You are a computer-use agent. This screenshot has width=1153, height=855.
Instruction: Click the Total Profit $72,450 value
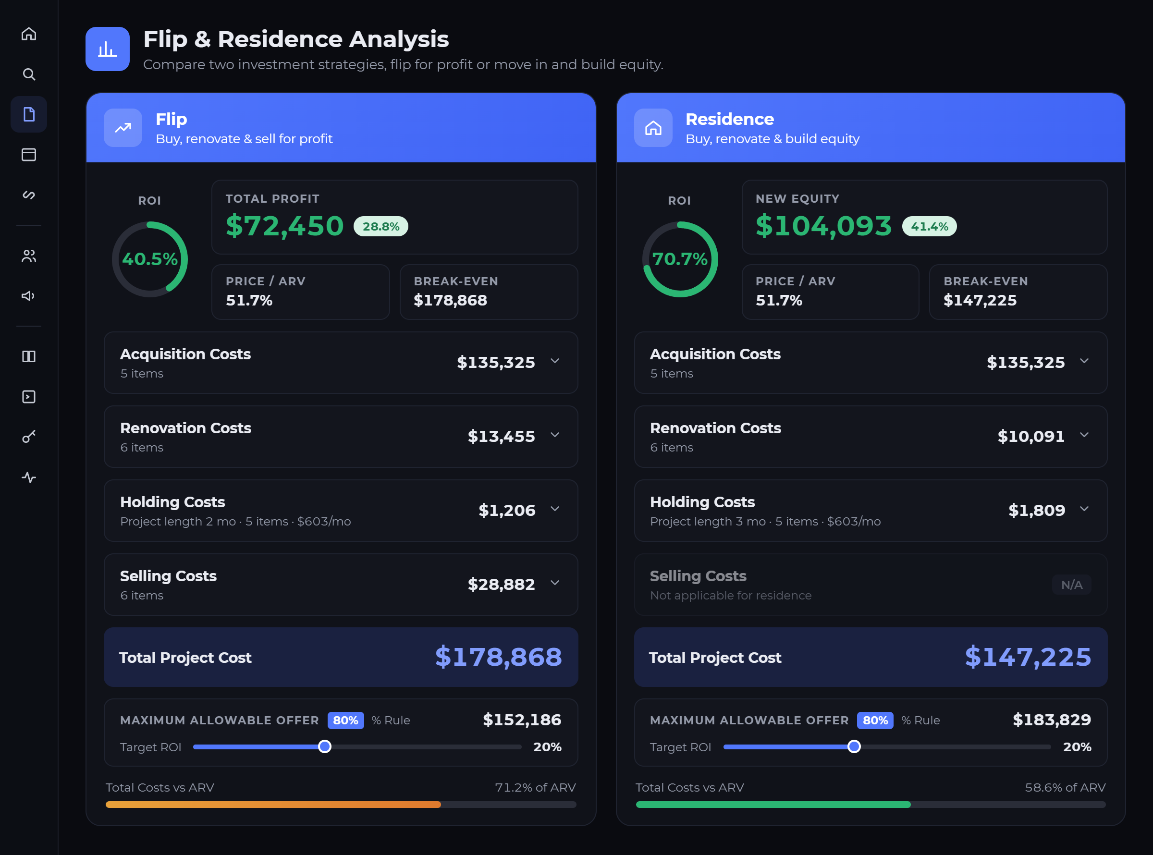pyautogui.click(x=284, y=226)
